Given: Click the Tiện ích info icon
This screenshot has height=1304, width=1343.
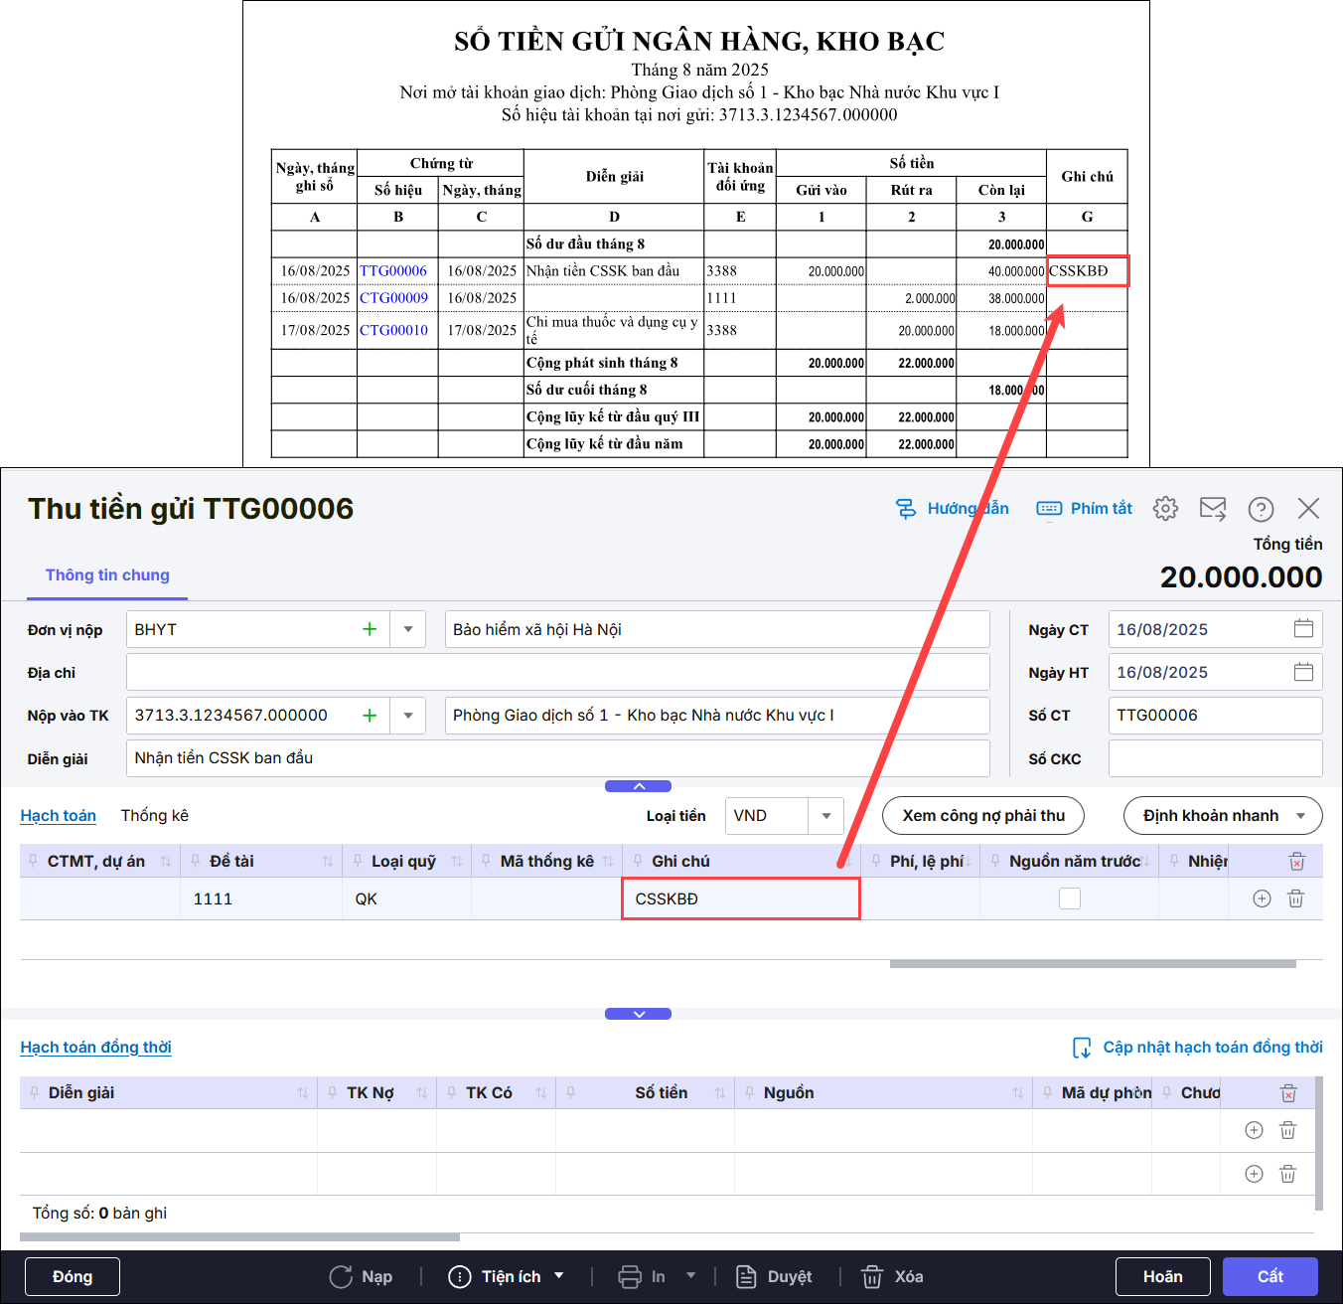Looking at the screenshot, I should coord(460,1277).
